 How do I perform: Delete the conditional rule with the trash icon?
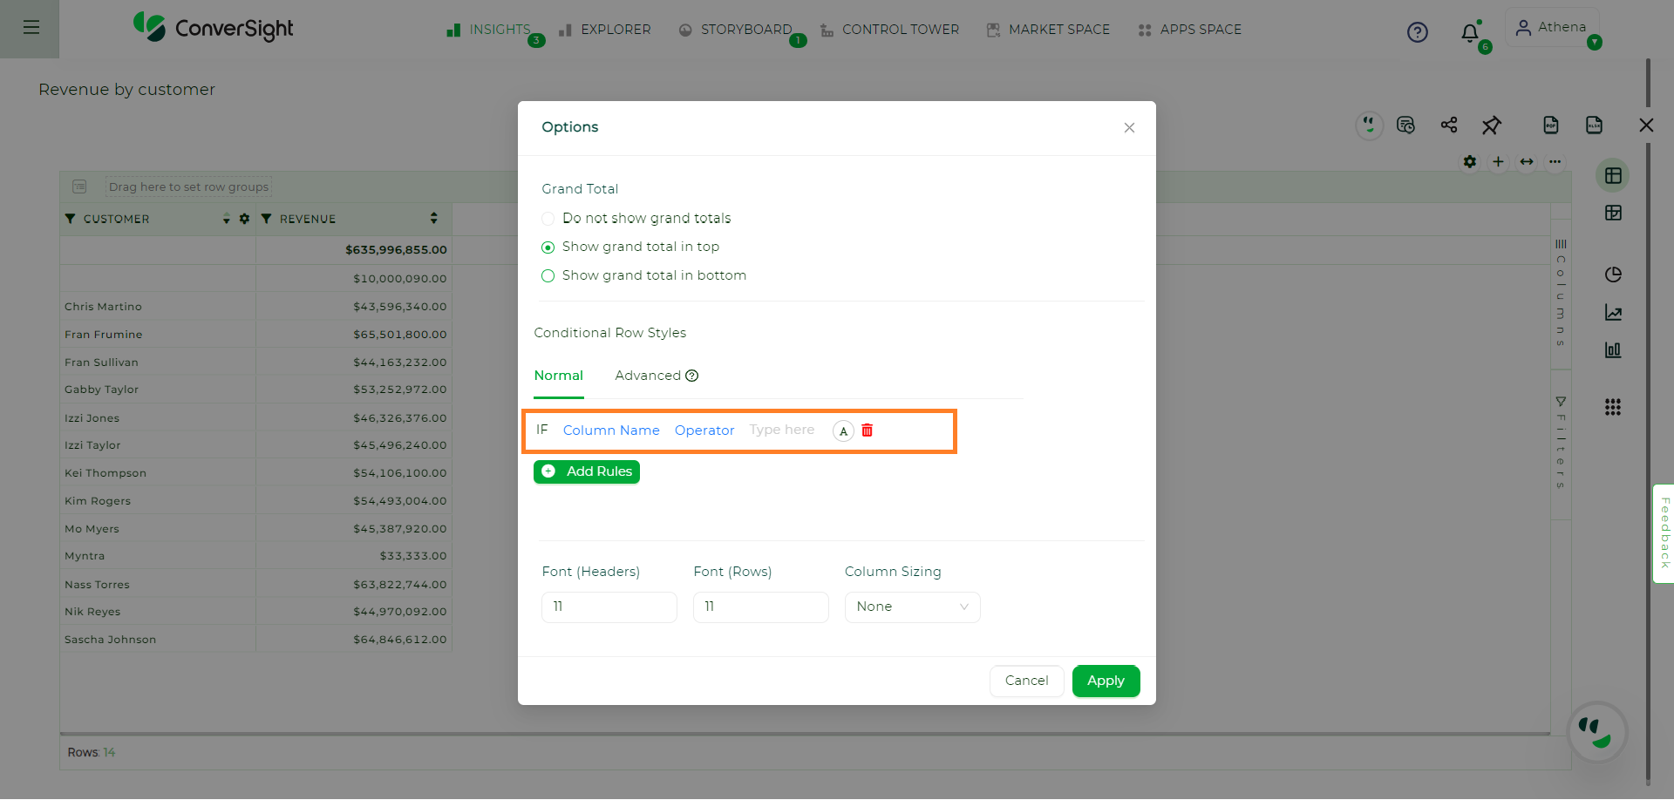(867, 431)
